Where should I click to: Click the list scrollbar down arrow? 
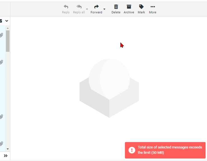point(8,149)
